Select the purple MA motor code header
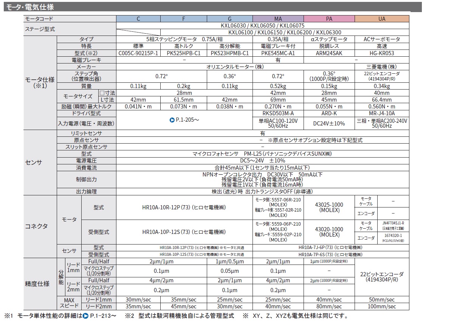The width and height of the screenshot is (454, 325). [x=278, y=18]
